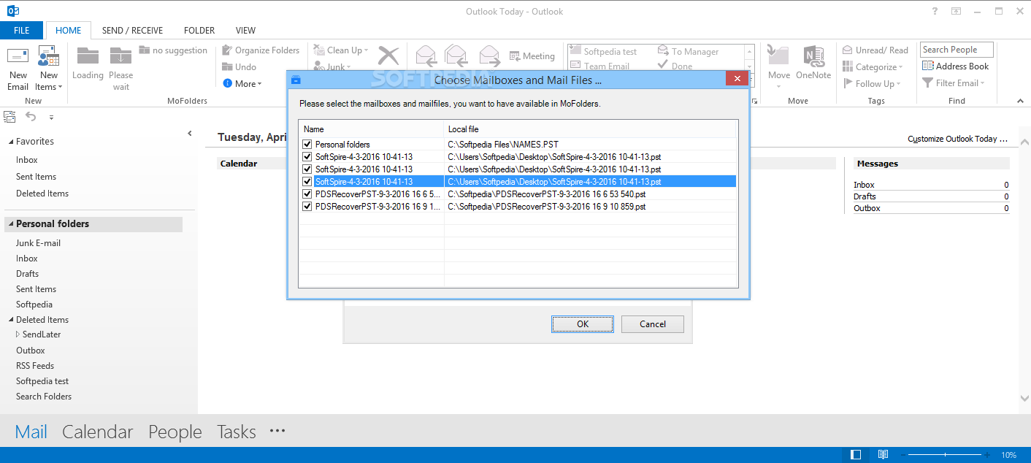Click the zoom slider in status bar
Viewport: 1031px width, 463px height.
click(x=946, y=455)
